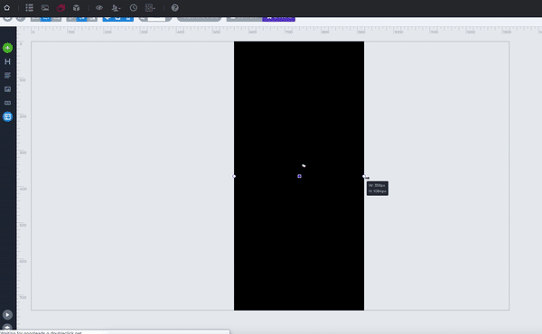Open the clock history icon
This screenshot has height=334, width=542.
(x=134, y=7)
